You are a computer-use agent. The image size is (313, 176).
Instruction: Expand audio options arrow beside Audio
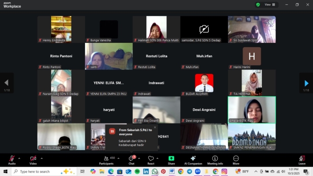19,158
